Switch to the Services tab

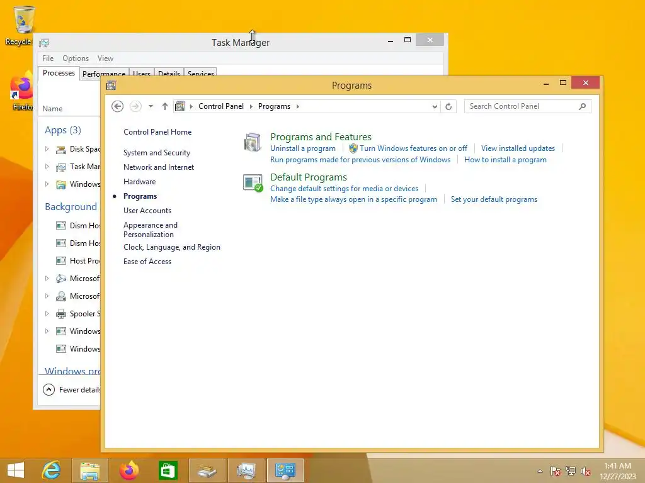click(x=201, y=73)
